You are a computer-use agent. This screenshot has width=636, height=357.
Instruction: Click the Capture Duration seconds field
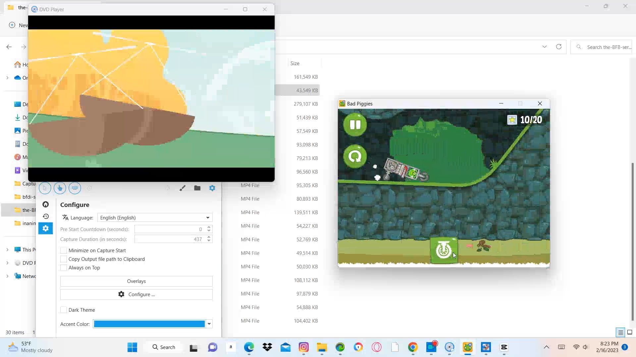pyautogui.click(x=170, y=239)
